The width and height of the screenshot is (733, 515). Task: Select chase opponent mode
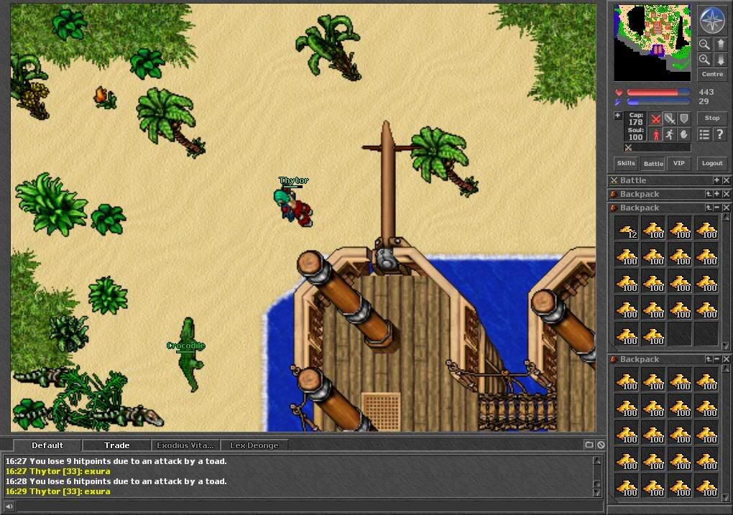pos(670,135)
